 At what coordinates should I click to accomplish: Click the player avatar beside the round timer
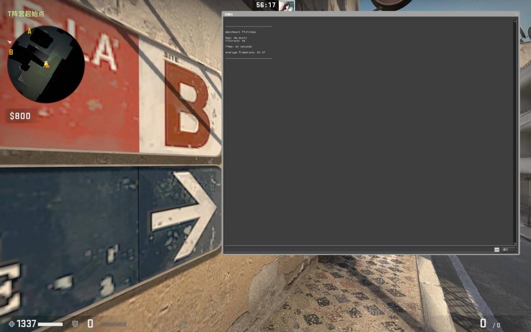(287, 5)
